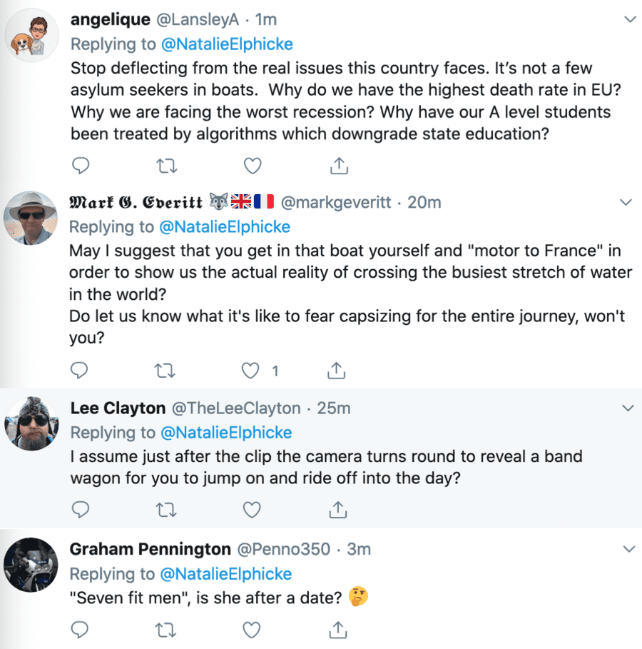The height and width of the screenshot is (649, 642).
Task: Open the 20m timestamp on Mark's tweet
Action: click(424, 203)
